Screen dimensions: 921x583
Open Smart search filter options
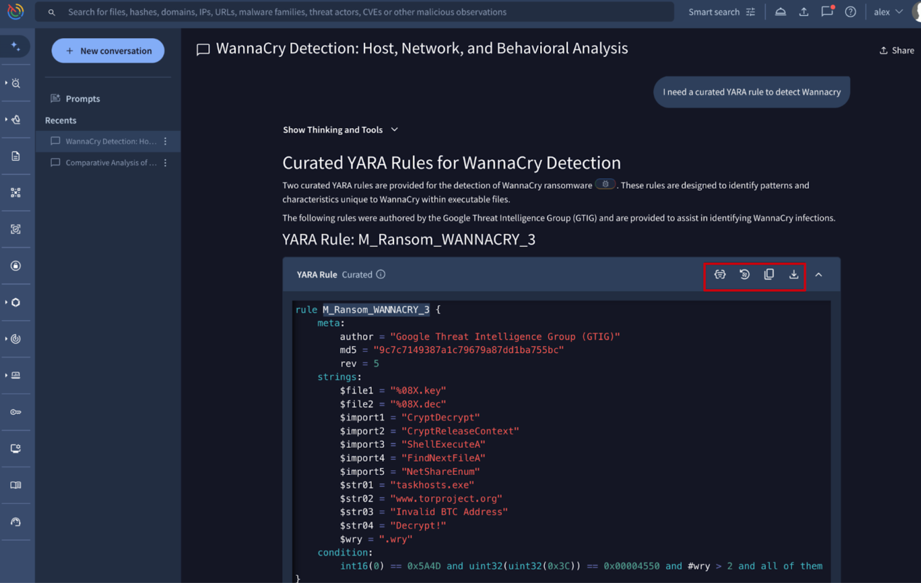pyautogui.click(x=750, y=12)
